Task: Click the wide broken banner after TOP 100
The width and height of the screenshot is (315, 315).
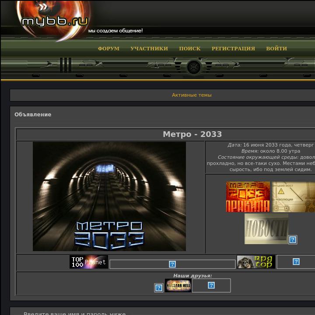Action: coord(172,264)
